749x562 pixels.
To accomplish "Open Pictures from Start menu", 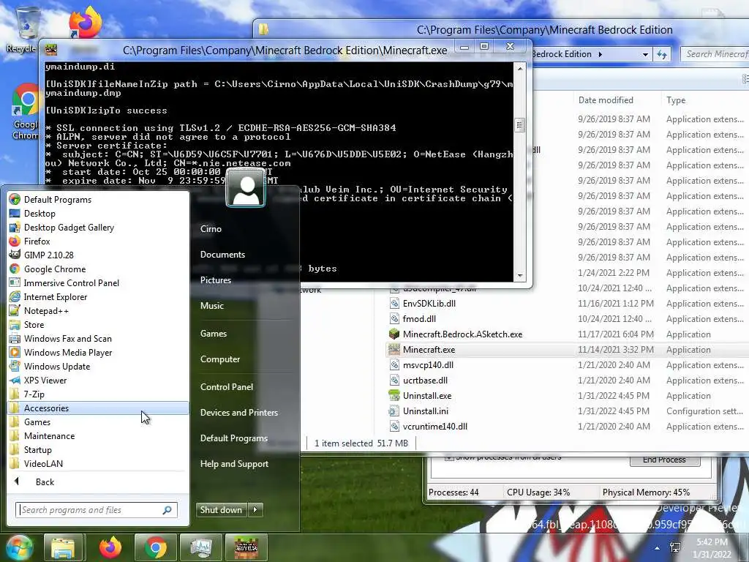I will pyautogui.click(x=216, y=280).
